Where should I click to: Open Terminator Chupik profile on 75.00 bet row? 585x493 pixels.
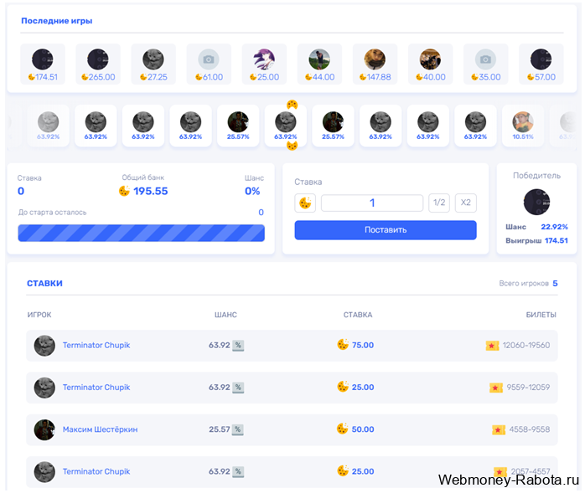coord(96,346)
